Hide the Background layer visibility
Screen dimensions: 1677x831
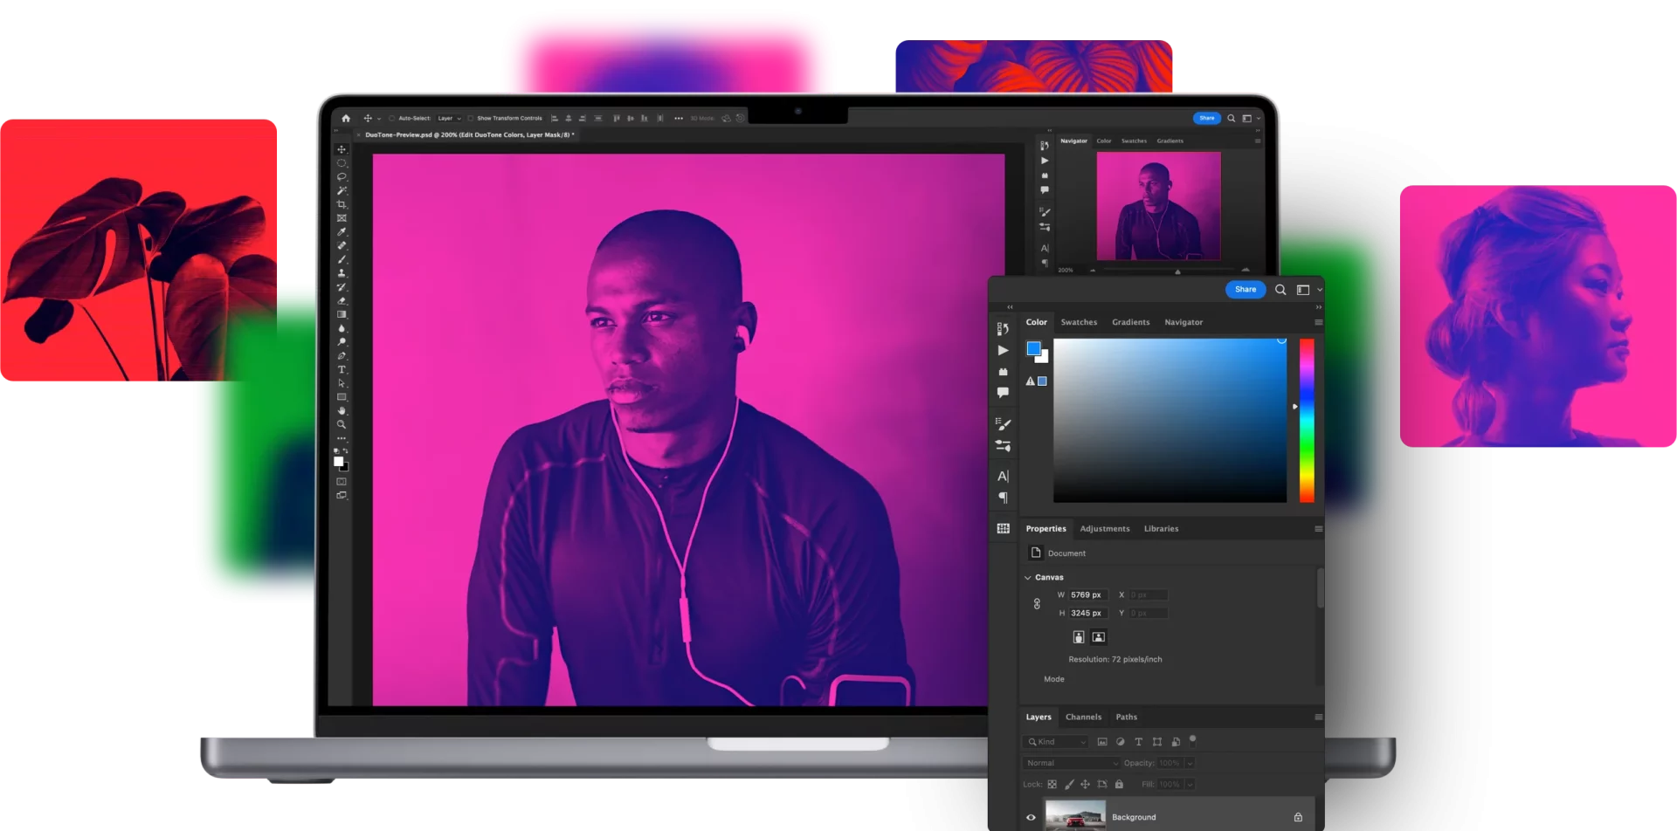click(x=1032, y=817)
